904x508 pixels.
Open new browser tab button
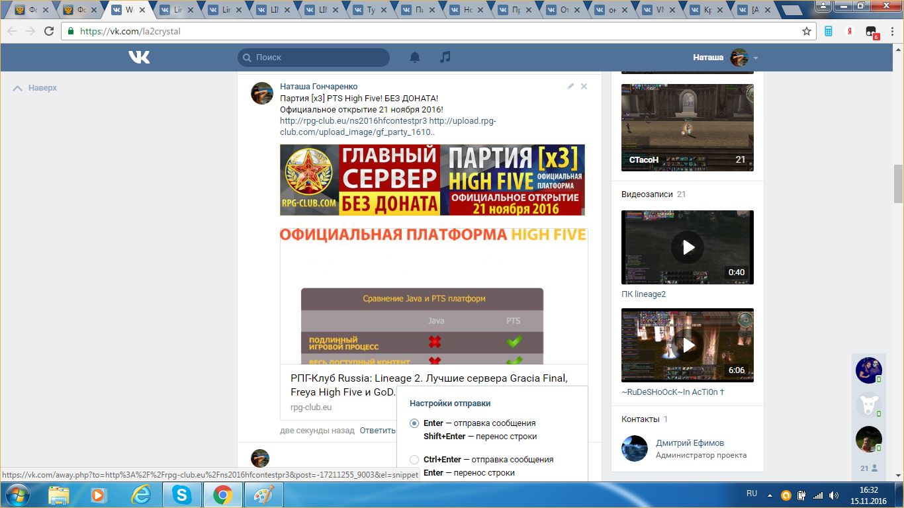(x=791, y=11)
